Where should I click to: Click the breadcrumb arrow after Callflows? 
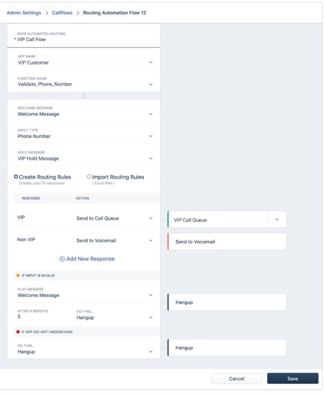tap(77, 13)
